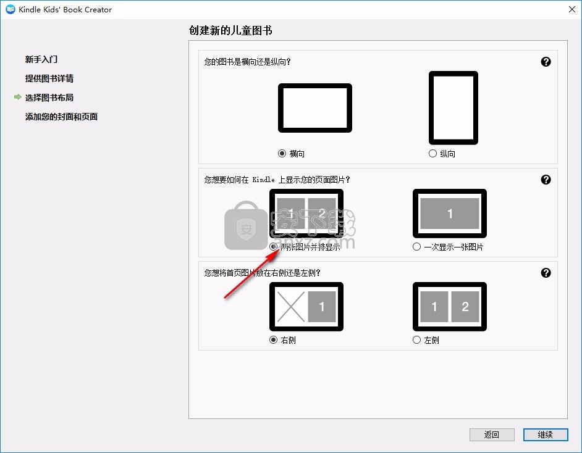Go to the 新手入门 step
582x453 pixels.
41,59
